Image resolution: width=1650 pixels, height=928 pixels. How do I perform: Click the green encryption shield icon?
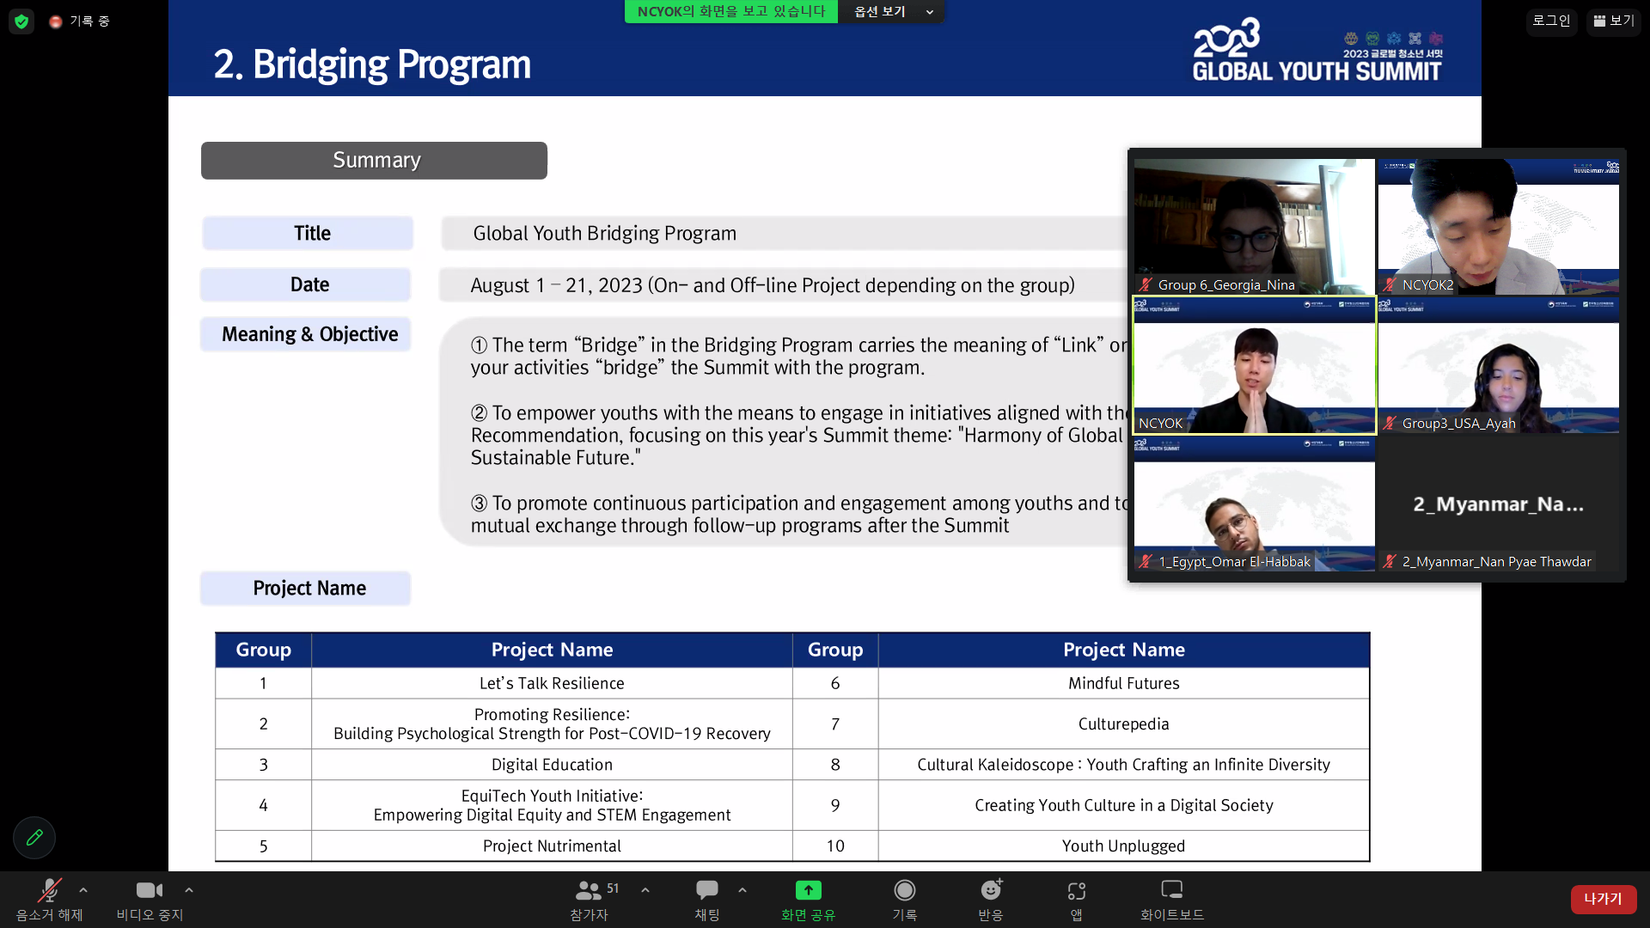pos(21,21)
